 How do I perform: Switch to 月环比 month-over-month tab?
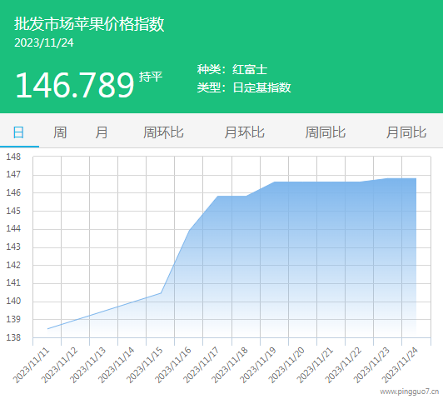pos(244,132)
